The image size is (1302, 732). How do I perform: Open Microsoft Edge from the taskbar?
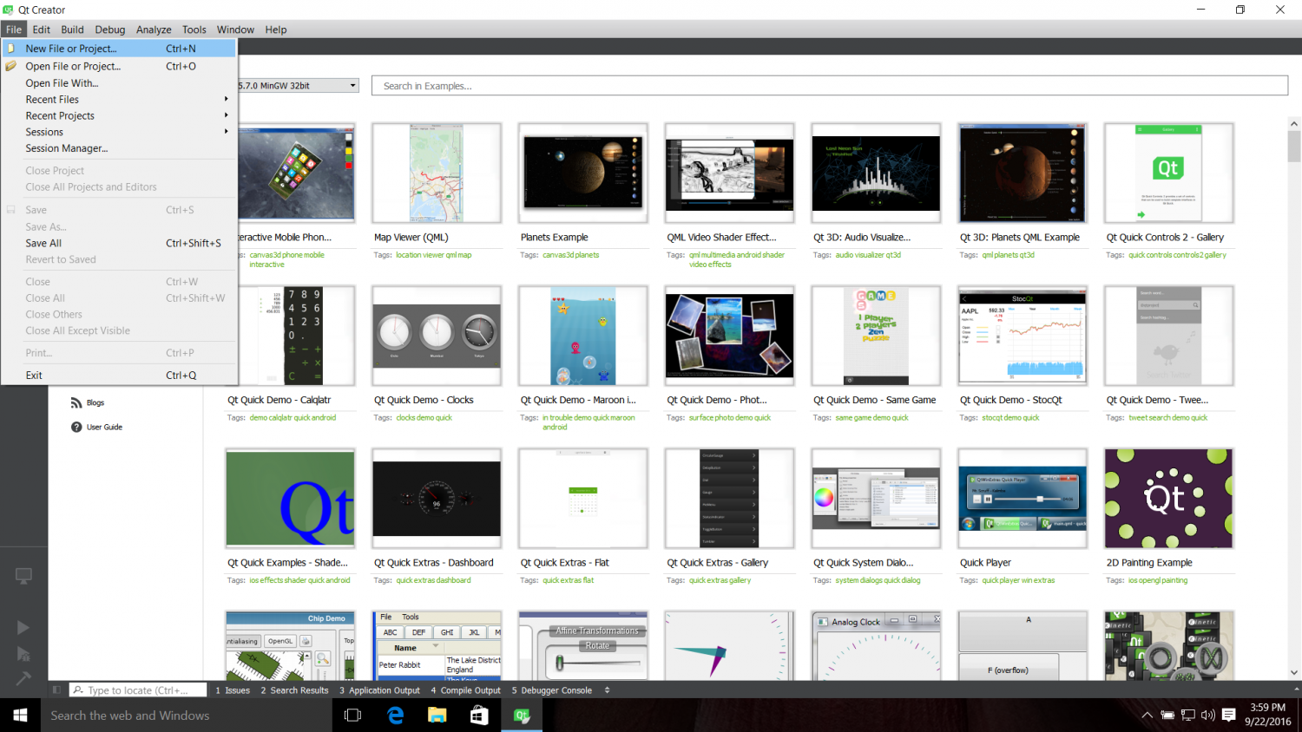point(395,716)
